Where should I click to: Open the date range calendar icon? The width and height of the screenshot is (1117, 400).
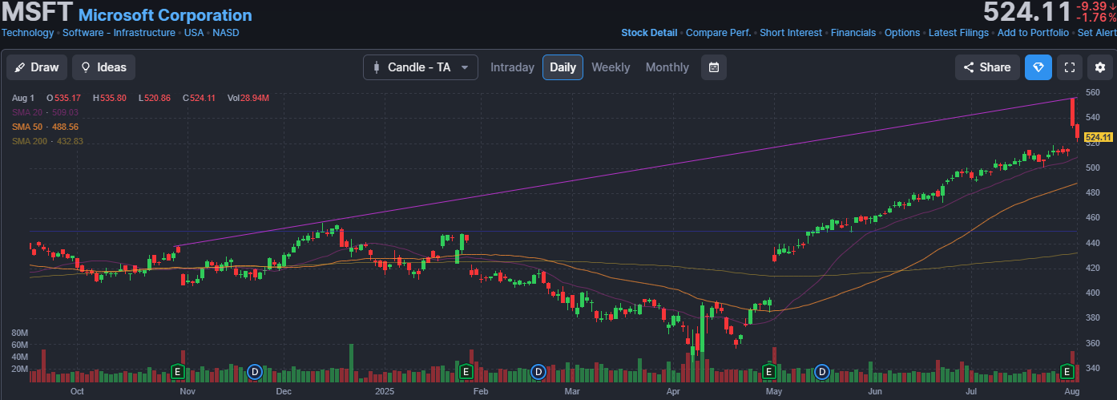point(713,67)
